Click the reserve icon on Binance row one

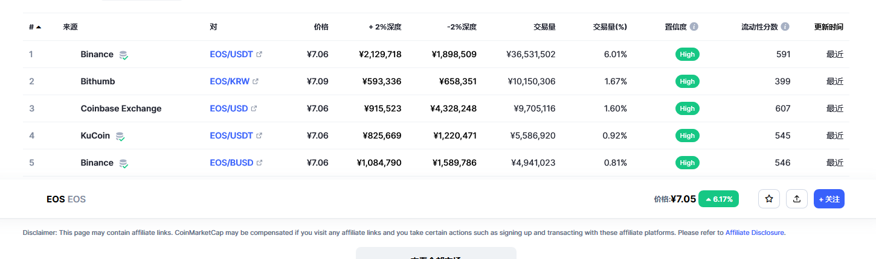tap(124, 55)
